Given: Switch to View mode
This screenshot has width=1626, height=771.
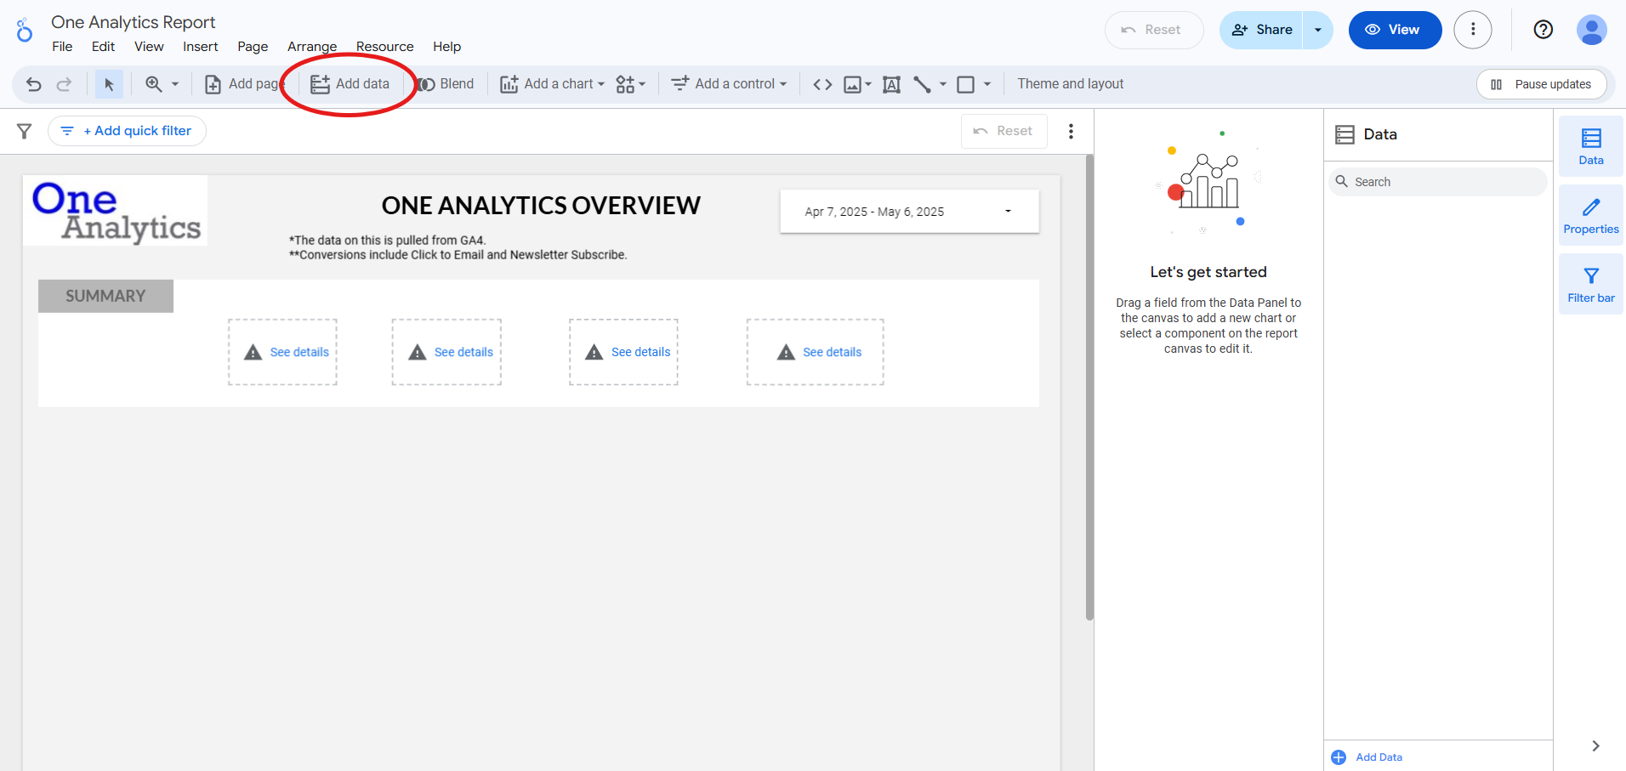Looking at the screenshot, I should pos(1395,30).
